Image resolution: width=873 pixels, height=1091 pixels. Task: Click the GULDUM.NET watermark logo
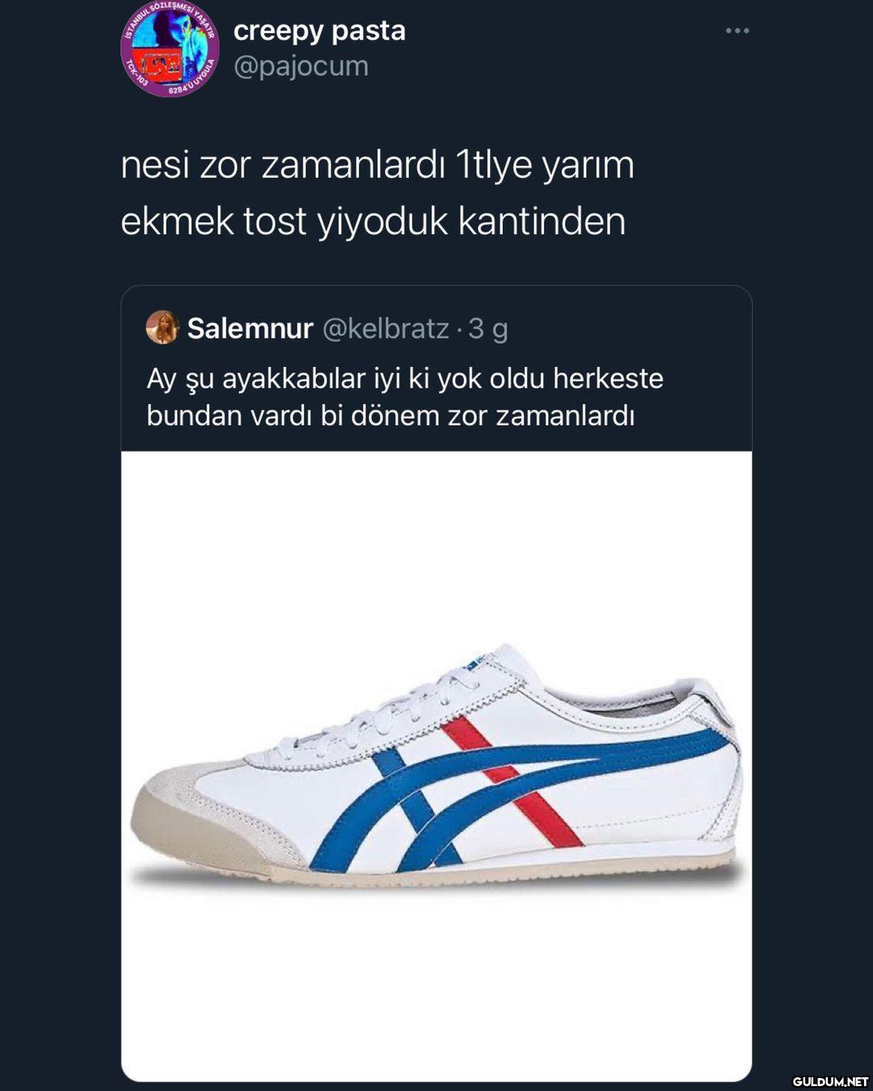(830, 1081)
